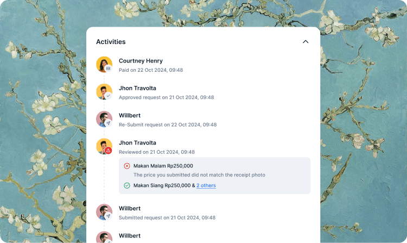The height and width of the screenshot is (243, 407).
Task: Click the bottom partially visible Willbert avatar
Action: (x=104, y=237)
